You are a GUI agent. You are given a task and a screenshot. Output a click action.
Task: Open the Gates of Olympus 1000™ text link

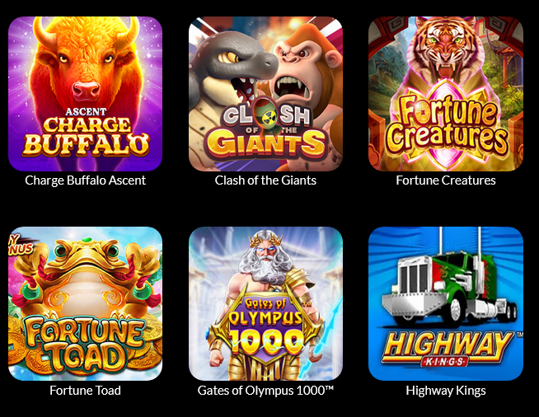coord(265,391)
